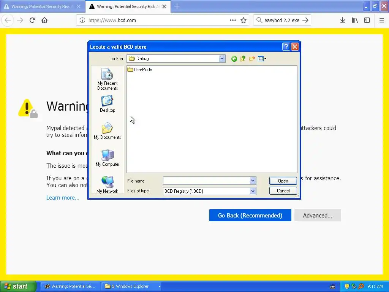Submit search with the arrow button
389x292 pixels.
(305, 21)
